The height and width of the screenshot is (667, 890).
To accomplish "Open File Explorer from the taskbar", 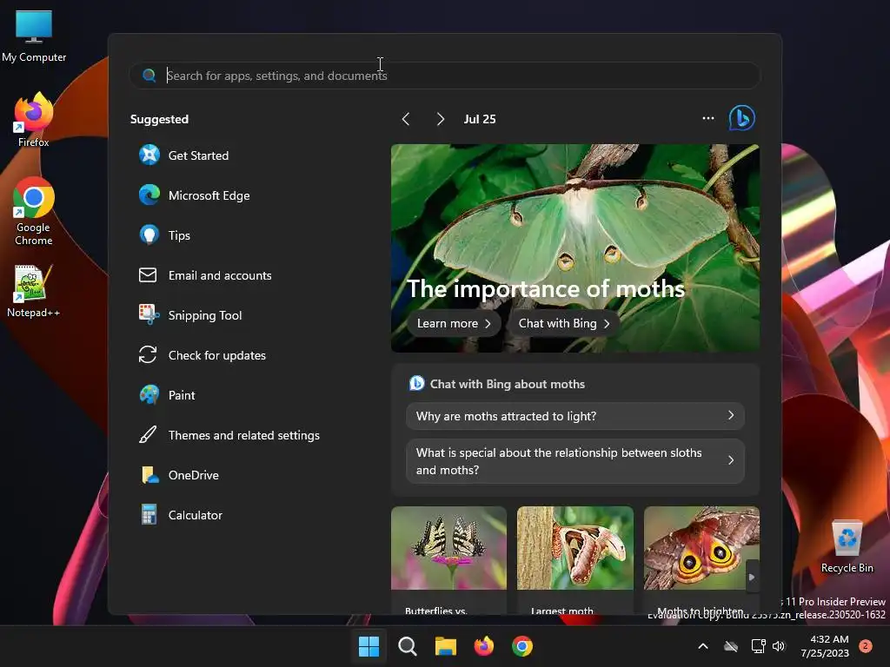I will [x=446, y=646].
